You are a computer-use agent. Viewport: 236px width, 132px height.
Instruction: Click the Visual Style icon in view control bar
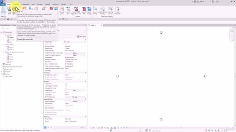(102, 128)
